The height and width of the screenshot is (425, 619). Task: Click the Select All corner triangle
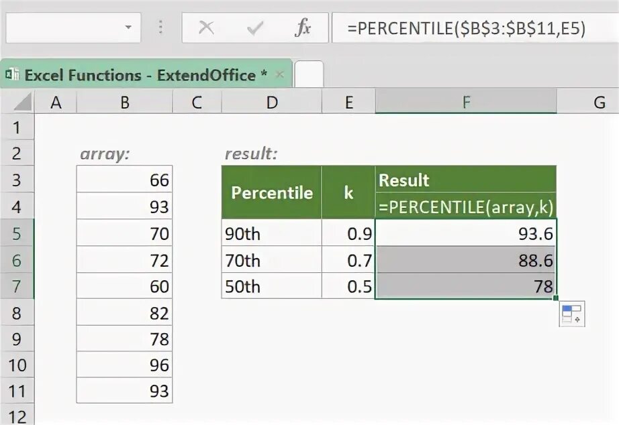tap(23, 103)
